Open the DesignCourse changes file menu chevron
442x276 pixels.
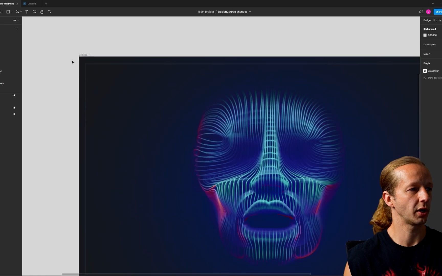(x=250, y=12)
